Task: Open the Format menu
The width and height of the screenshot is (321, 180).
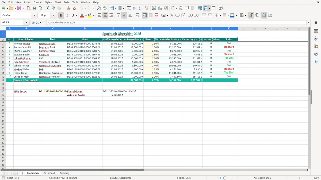Action: [38, 2]
